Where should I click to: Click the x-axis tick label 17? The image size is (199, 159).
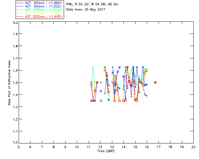[x=159, y=147]
